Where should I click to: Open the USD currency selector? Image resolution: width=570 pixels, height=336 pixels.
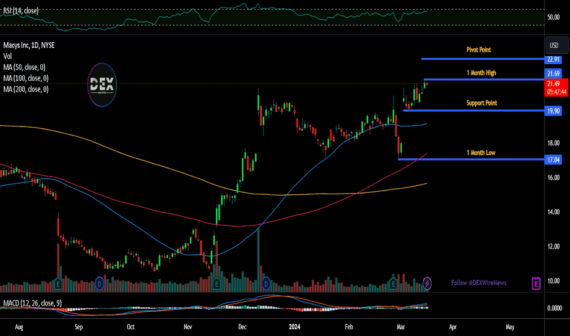(x=557, y=45)
